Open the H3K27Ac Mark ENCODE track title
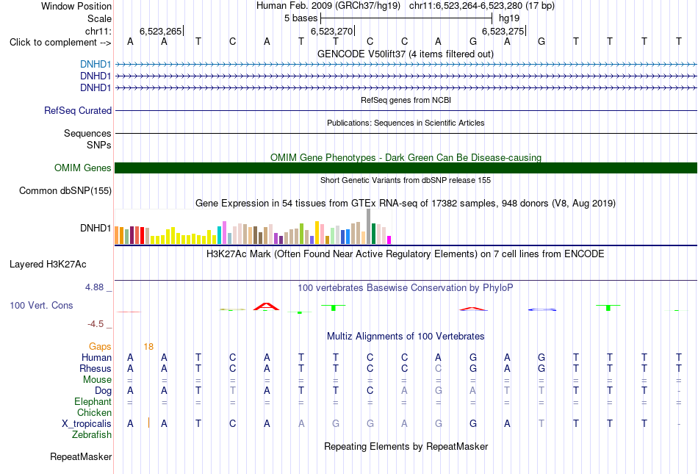Viewport: 698px width, 474px height. [406, 254]
